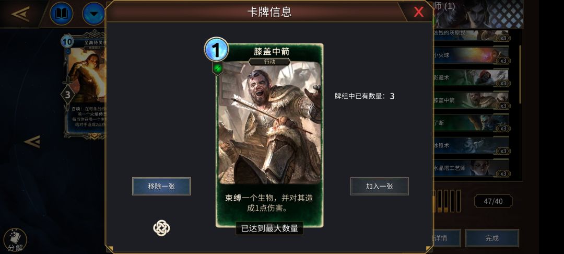Screen dimensions: 564x254
Task: Select 水晶塔工艺师 in the deck list
Action: click(x=471, y=168)
